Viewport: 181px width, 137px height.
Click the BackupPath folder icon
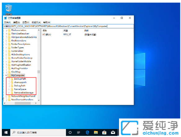coord(12,79)
